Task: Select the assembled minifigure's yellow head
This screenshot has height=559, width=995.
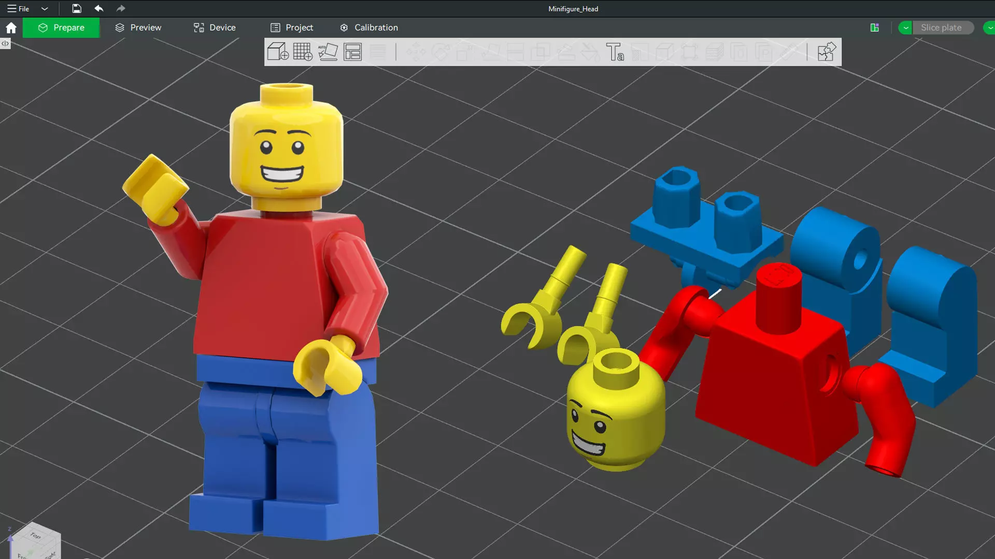Action: [x=286, y=148]
